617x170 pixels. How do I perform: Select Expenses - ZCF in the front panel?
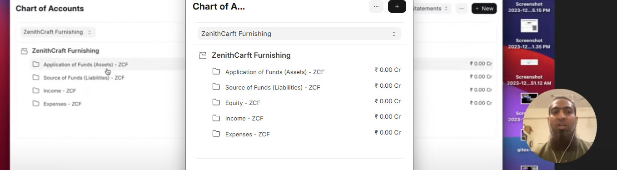pos(247,134)
